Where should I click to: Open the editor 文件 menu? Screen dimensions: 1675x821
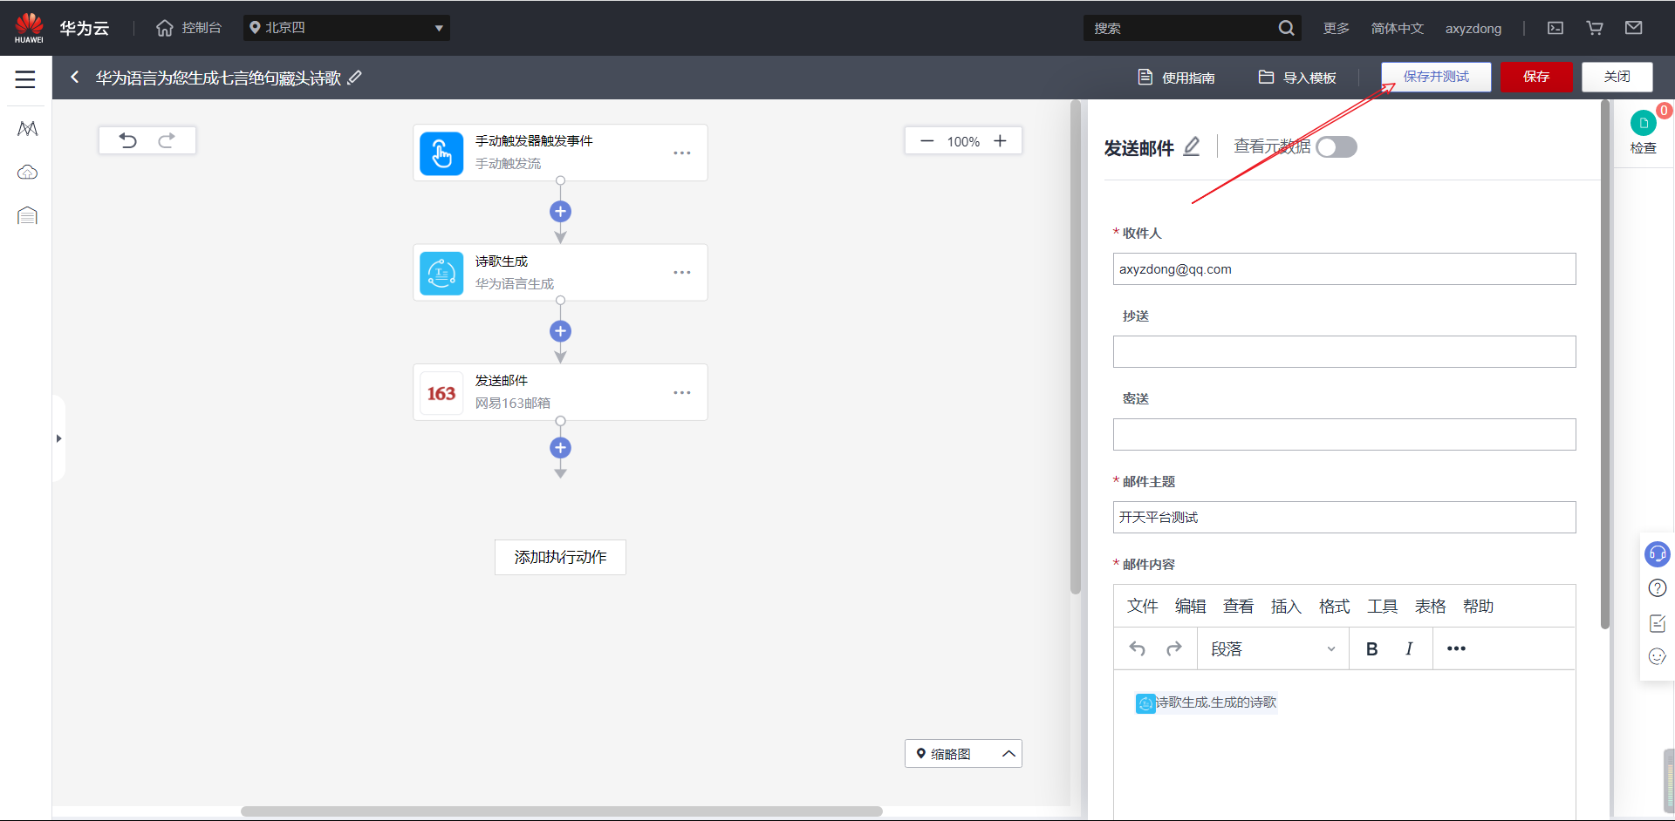pyautogui.click(x=1142, y=606)
